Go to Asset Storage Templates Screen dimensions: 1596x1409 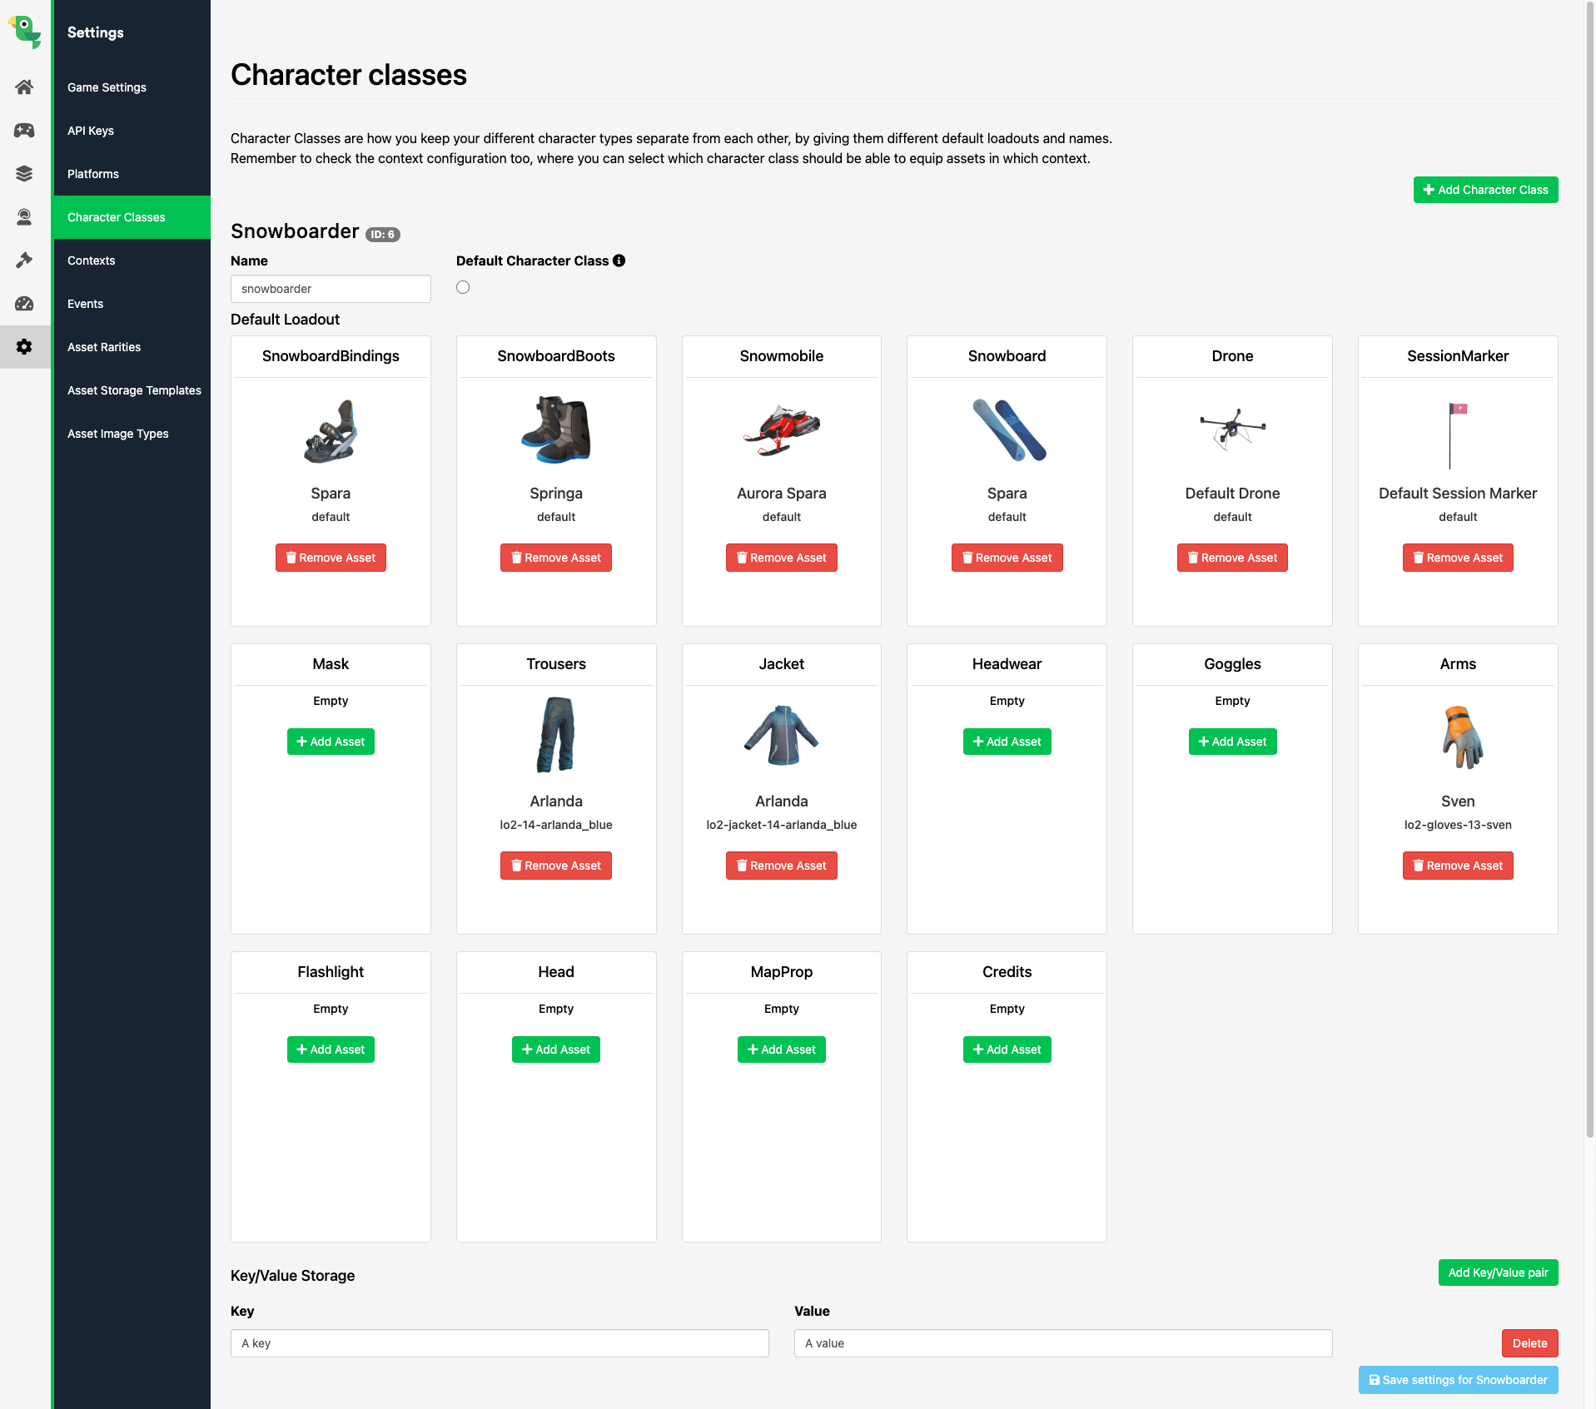[134, 390]
